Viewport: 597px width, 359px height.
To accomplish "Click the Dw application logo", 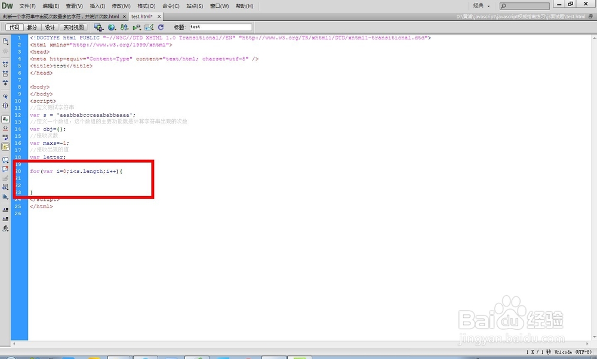I will pos(7,6).
